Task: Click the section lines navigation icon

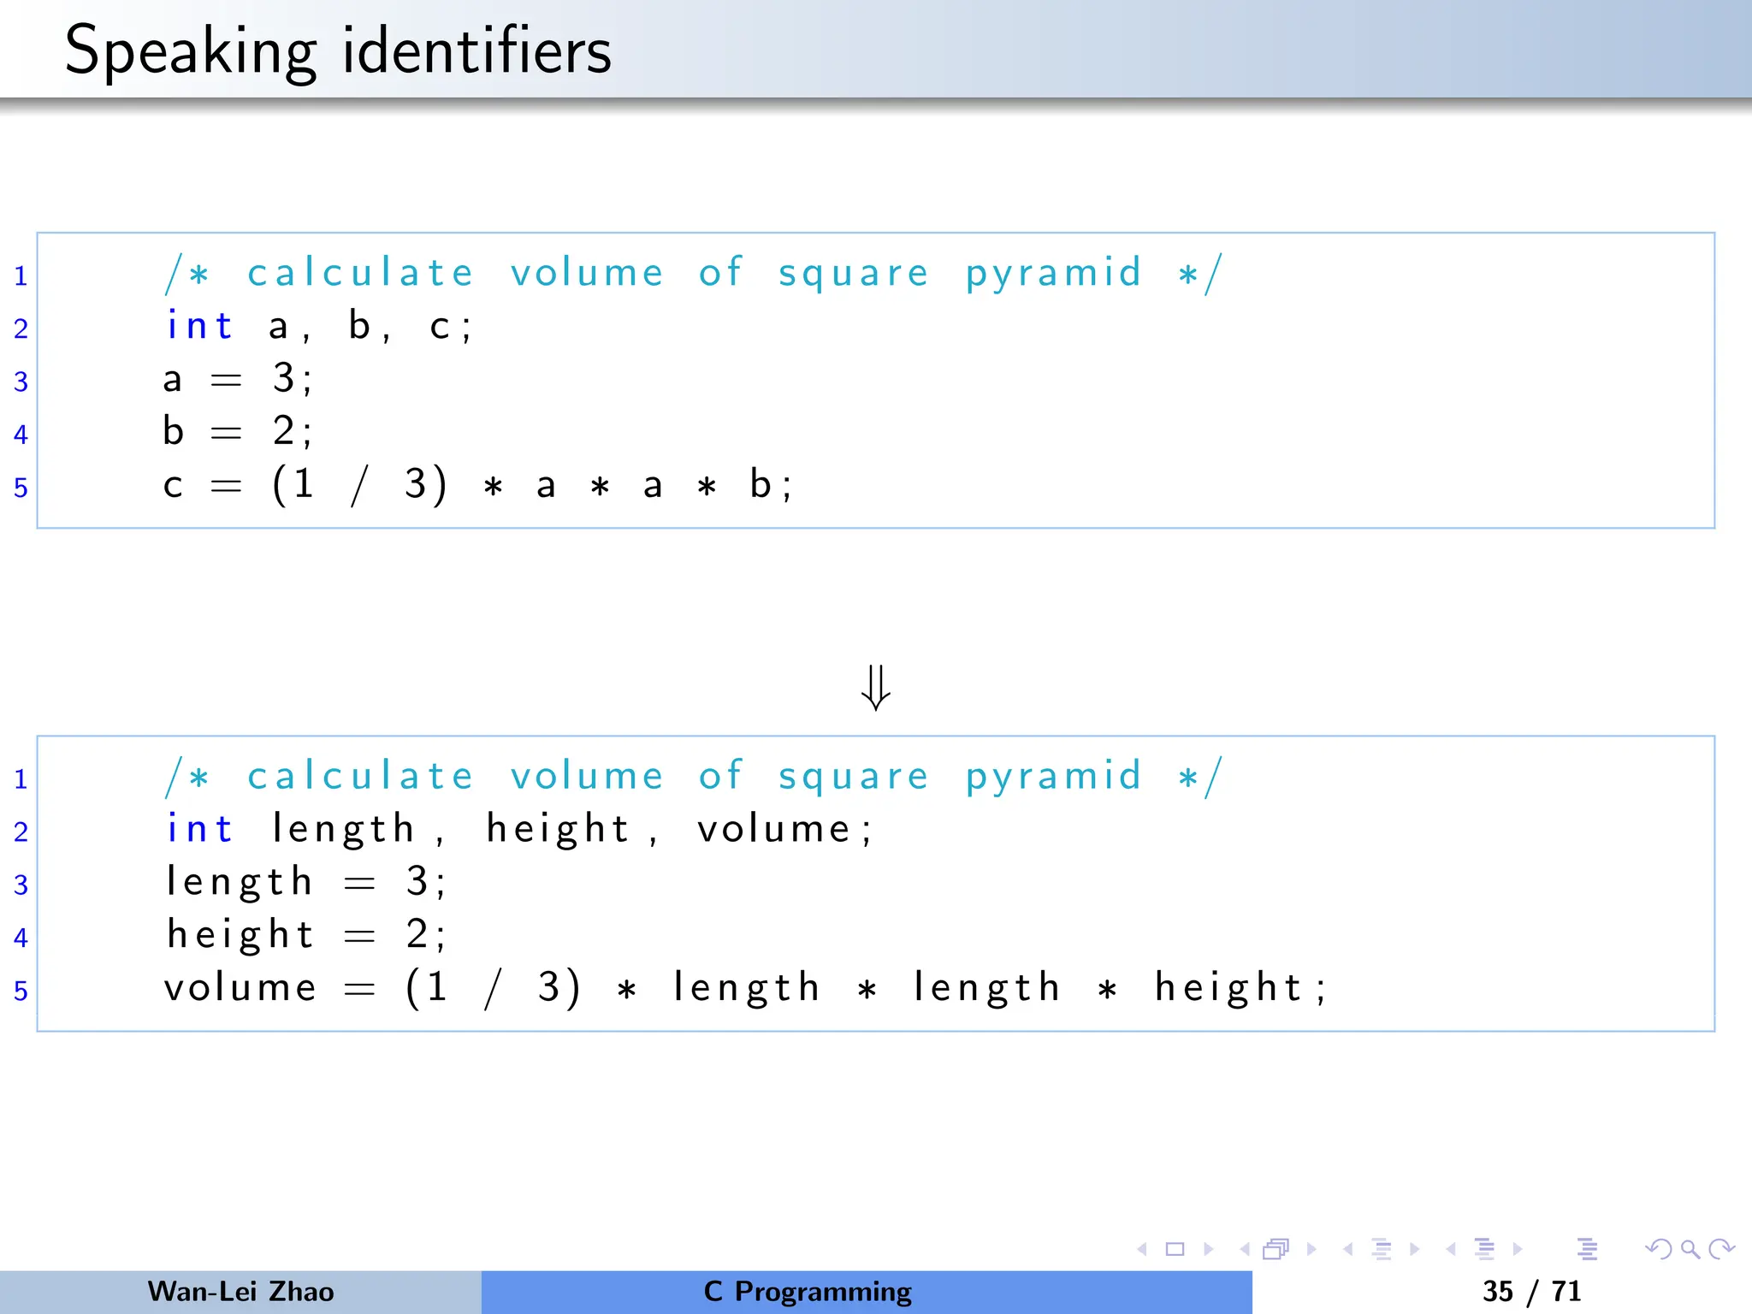Action: pyautogui.click(x=1485, y=1250)
